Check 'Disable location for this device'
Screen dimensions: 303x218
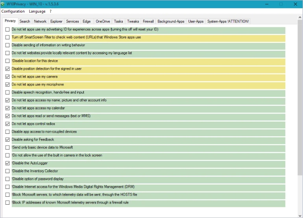pyautogui.click(x=7, y=61)
